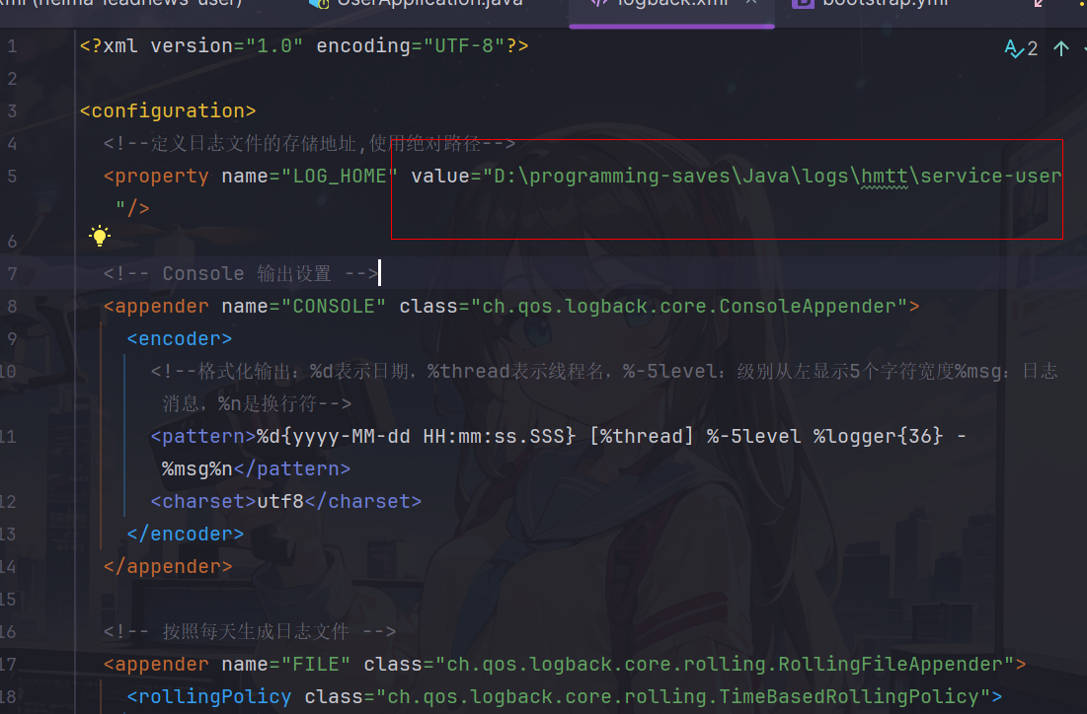Viewport: 1087px width, 714px height.
Task: Click the <configuration> opening tag
Action: tap(168, 110)
